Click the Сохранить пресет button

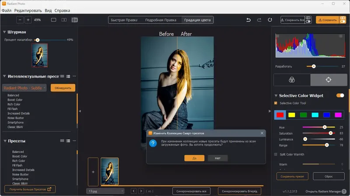[292, 176]
